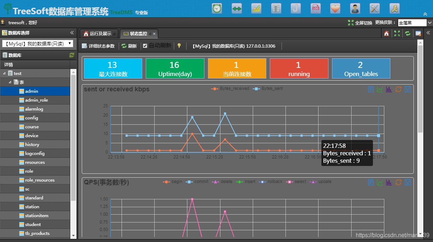Click the 全屏切换 fullscreen toggle link
Screen dimensions: 433x242
[360, 23]
